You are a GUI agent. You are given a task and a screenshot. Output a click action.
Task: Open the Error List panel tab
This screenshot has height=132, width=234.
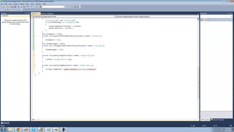pyautogui.click(x=5, y=123)
